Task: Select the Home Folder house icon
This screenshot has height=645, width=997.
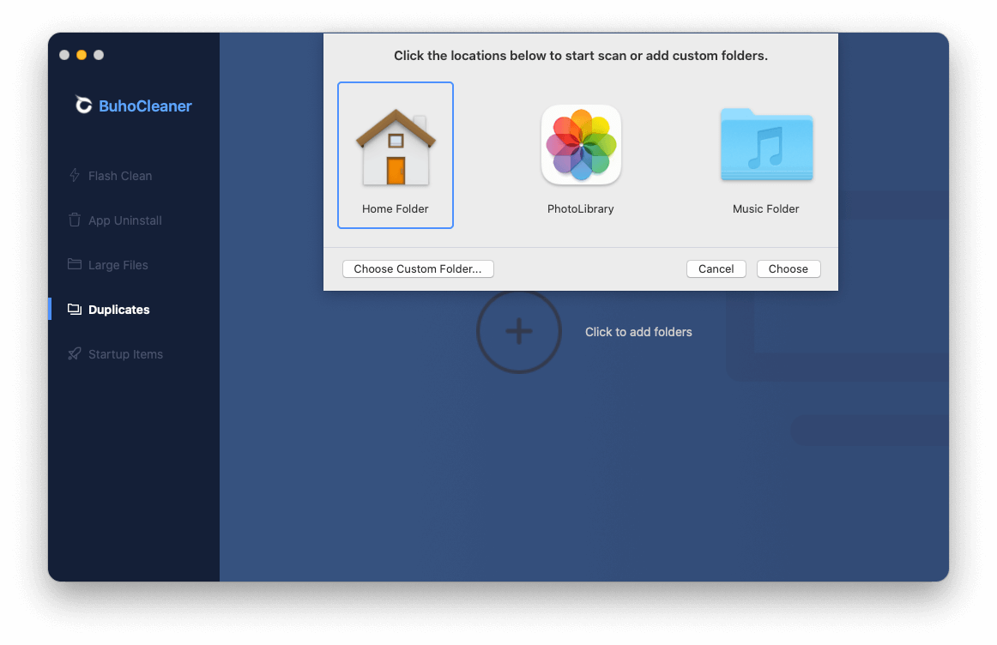Action: coord(396,147)
